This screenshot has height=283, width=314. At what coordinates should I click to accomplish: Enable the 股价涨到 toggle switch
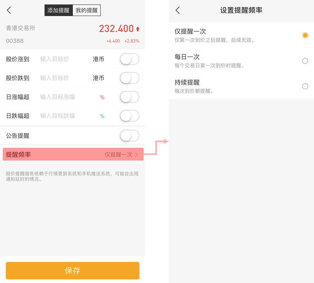tap(130, 59)
